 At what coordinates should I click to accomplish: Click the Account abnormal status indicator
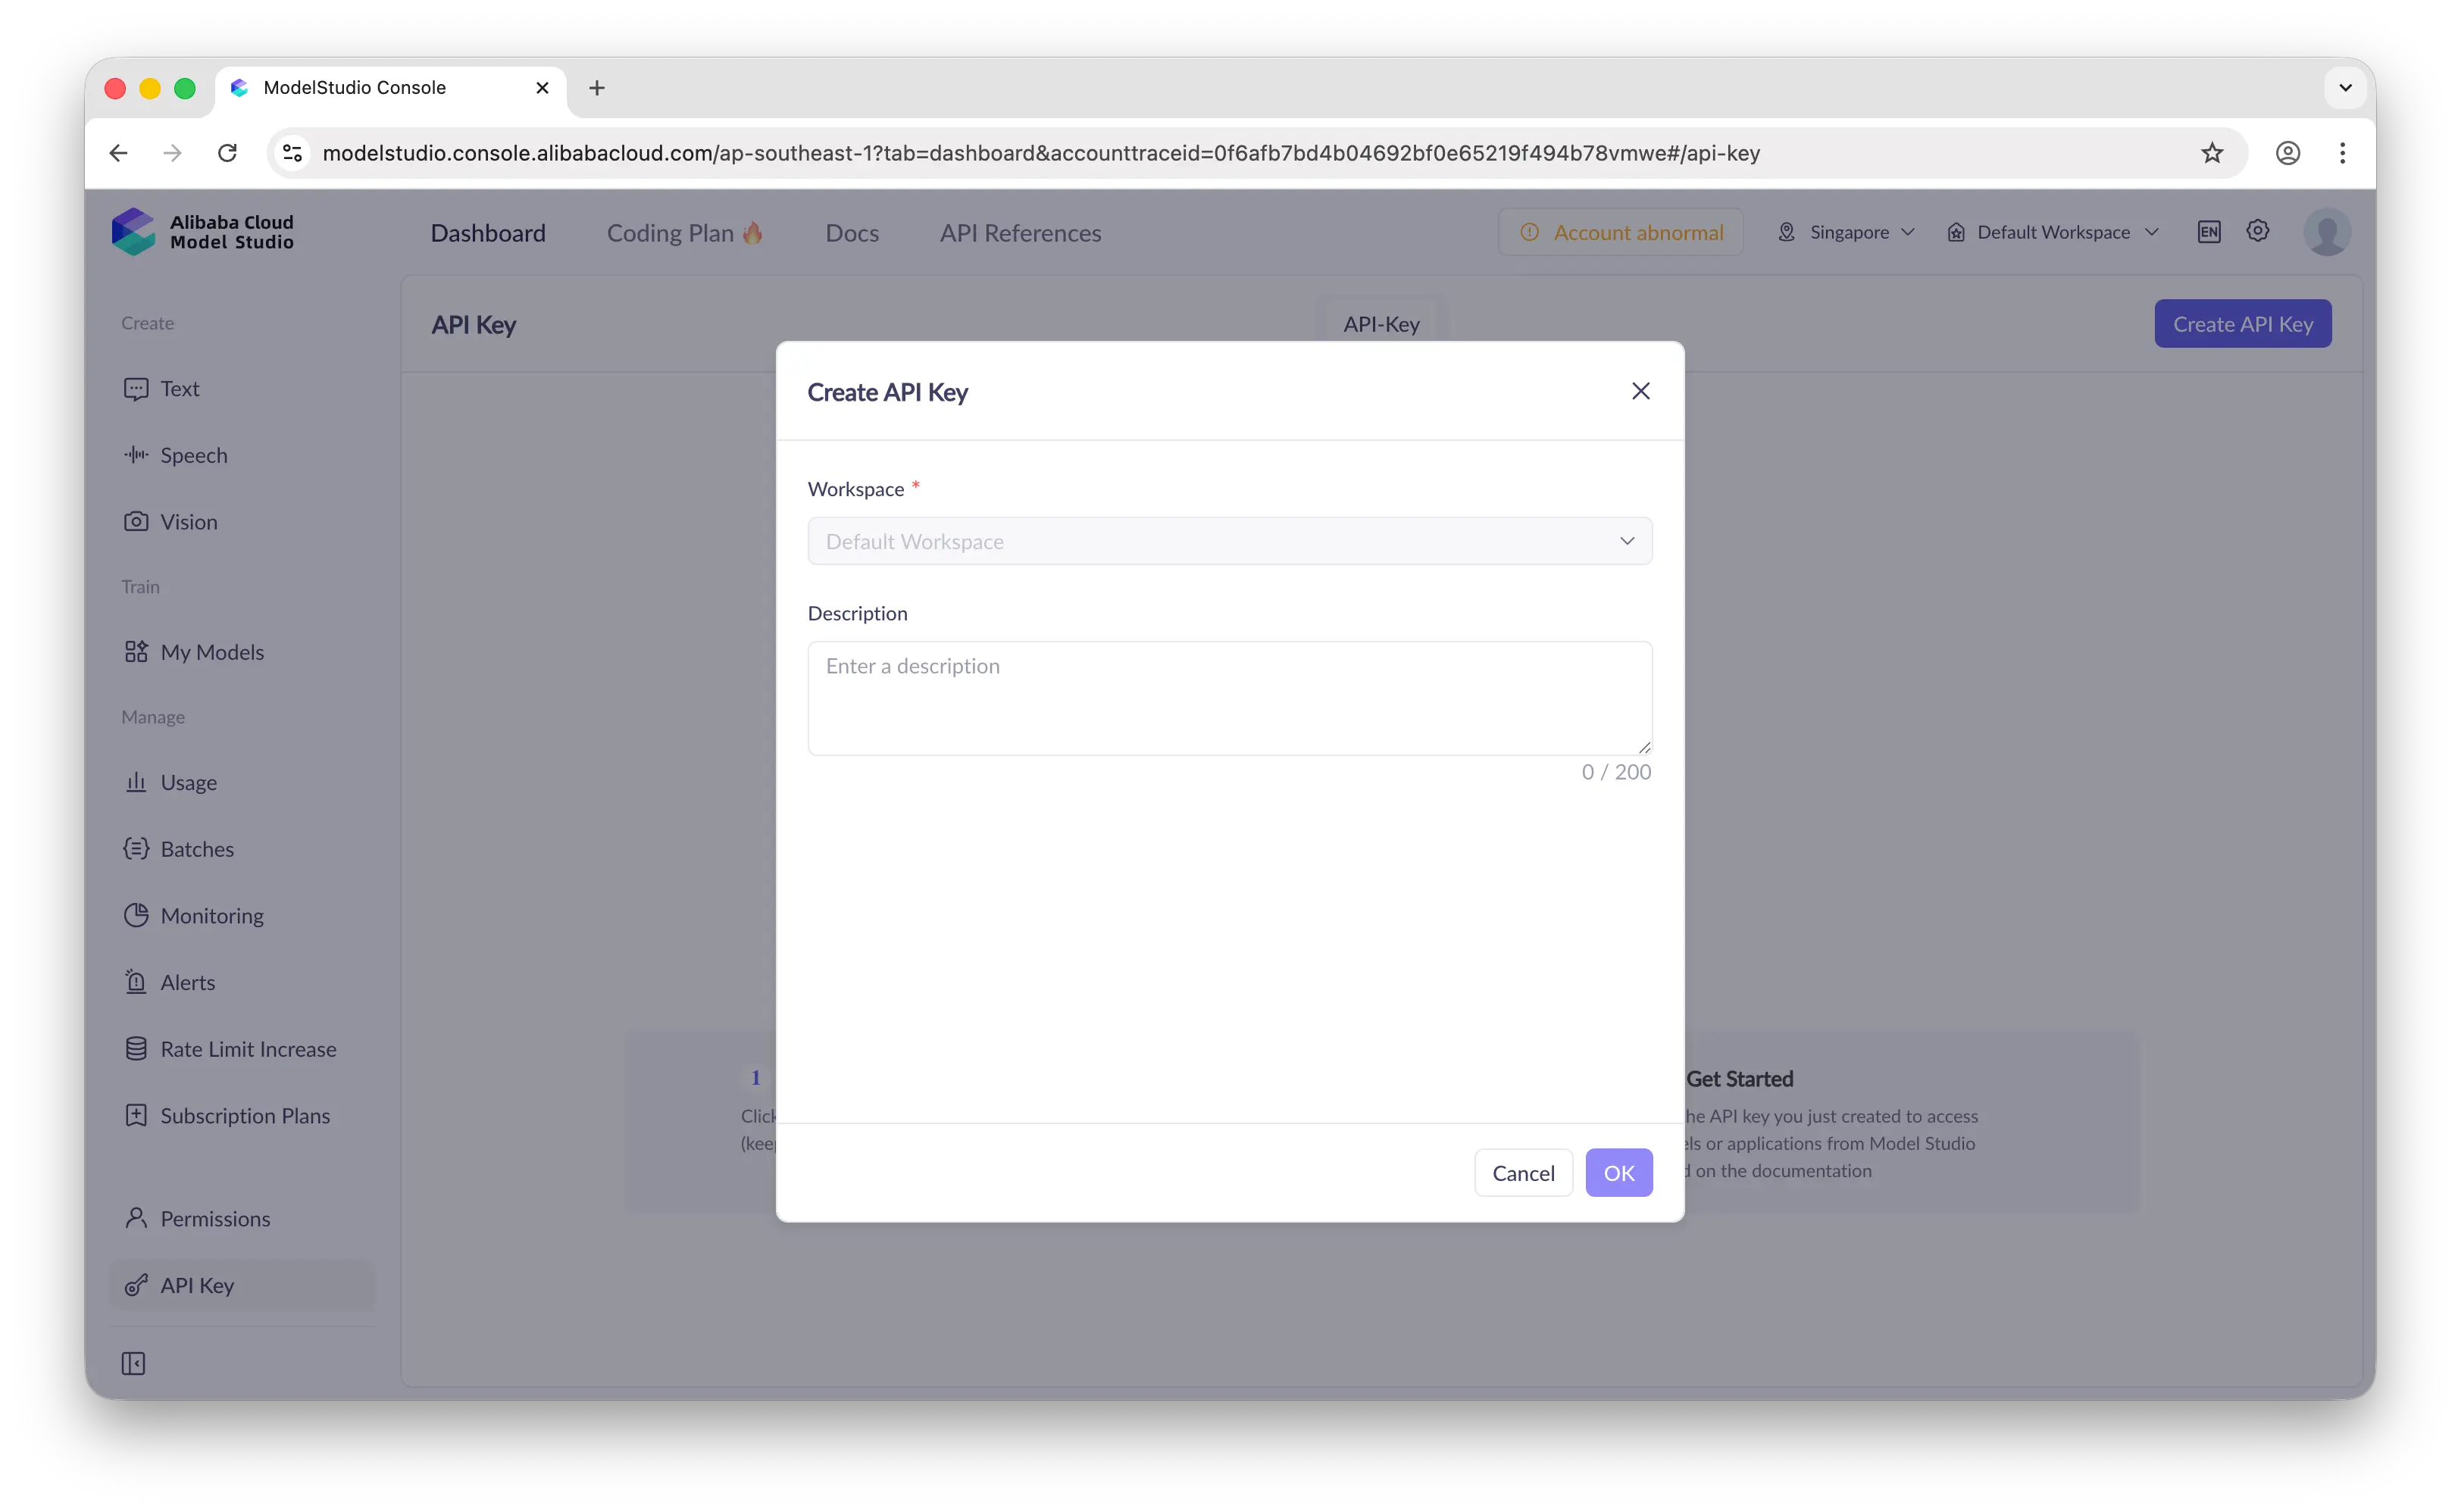click(x=1620, y=231)
